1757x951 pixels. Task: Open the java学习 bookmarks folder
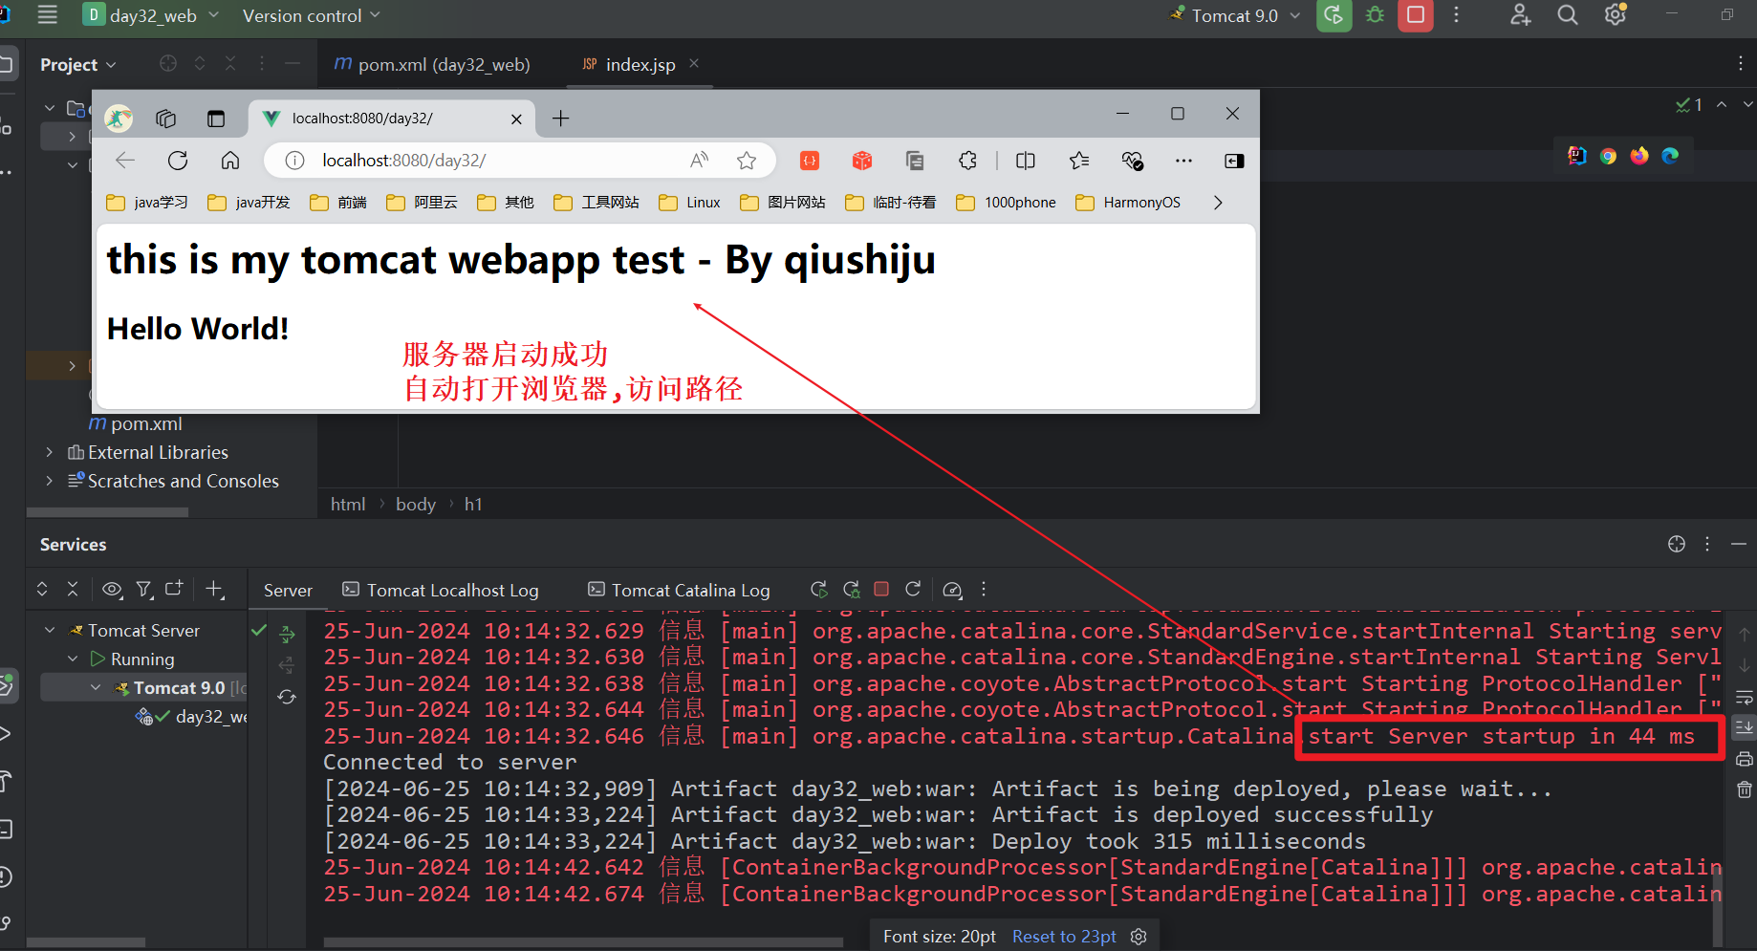point(146,202)
